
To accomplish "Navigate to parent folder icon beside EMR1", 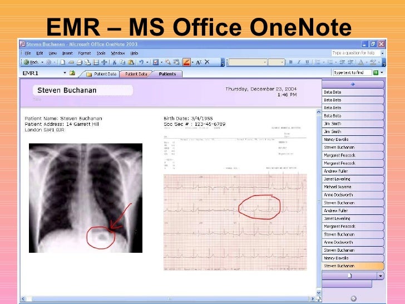I will (72, 73).
